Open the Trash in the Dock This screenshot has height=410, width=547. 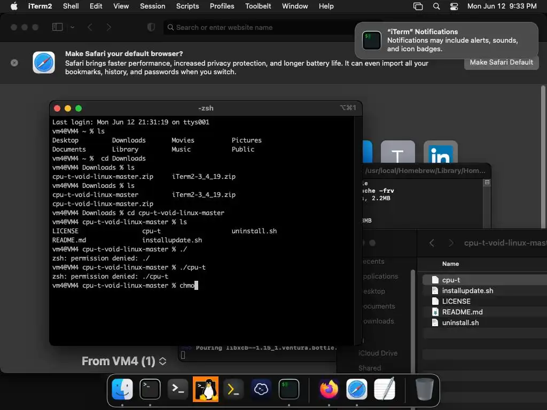[x=425, y=389]
